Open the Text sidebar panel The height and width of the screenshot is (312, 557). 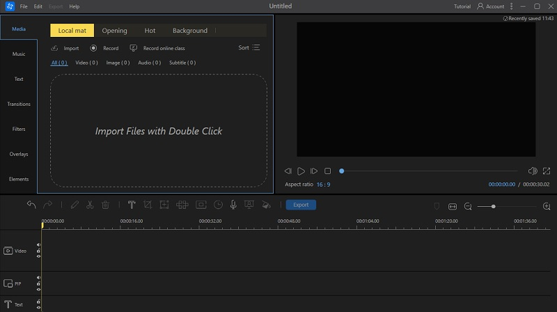click(x=19, y=79)
